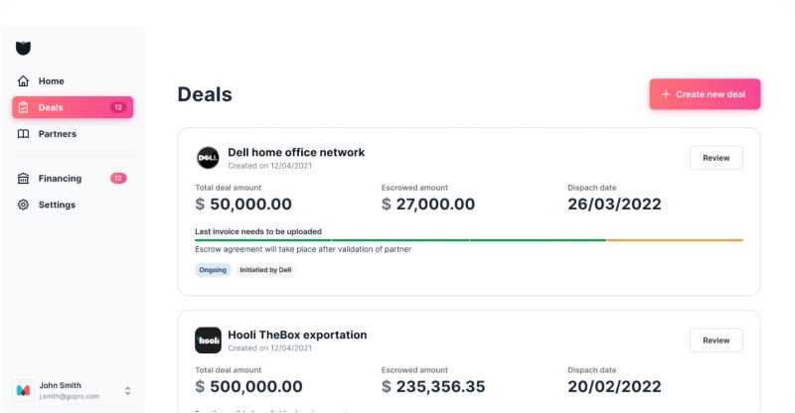Click the Deals clipboard icon
The height and width of the screenshot is (413, 795).
(x=24, y=107)
